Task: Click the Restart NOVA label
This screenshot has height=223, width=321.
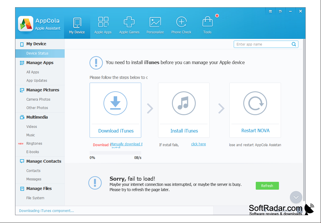Action: [255, 131]
